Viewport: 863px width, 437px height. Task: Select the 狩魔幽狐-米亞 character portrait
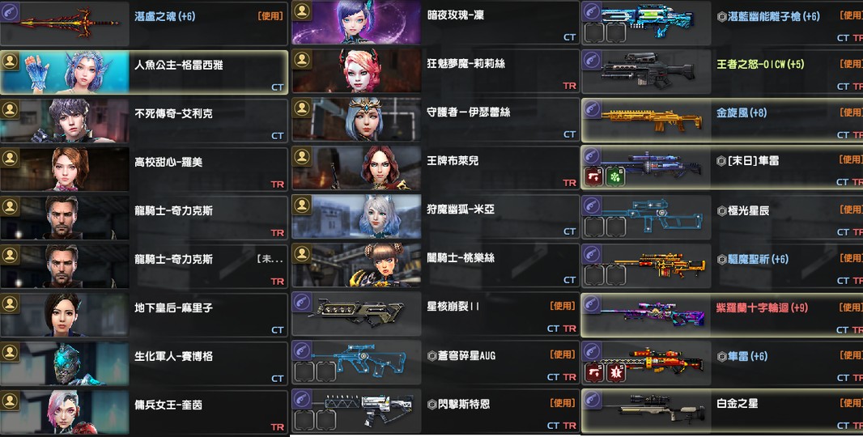[357, 216]
